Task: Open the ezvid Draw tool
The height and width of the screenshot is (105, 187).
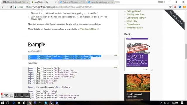Action: (x=27, y=95)
